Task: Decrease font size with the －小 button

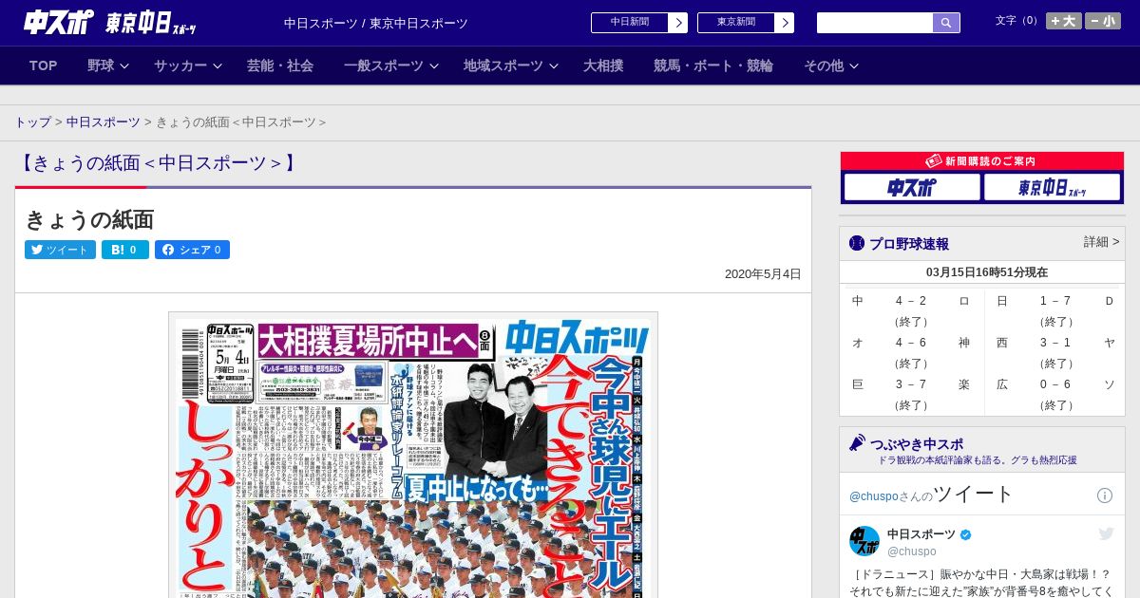Action: [1103, 21]
